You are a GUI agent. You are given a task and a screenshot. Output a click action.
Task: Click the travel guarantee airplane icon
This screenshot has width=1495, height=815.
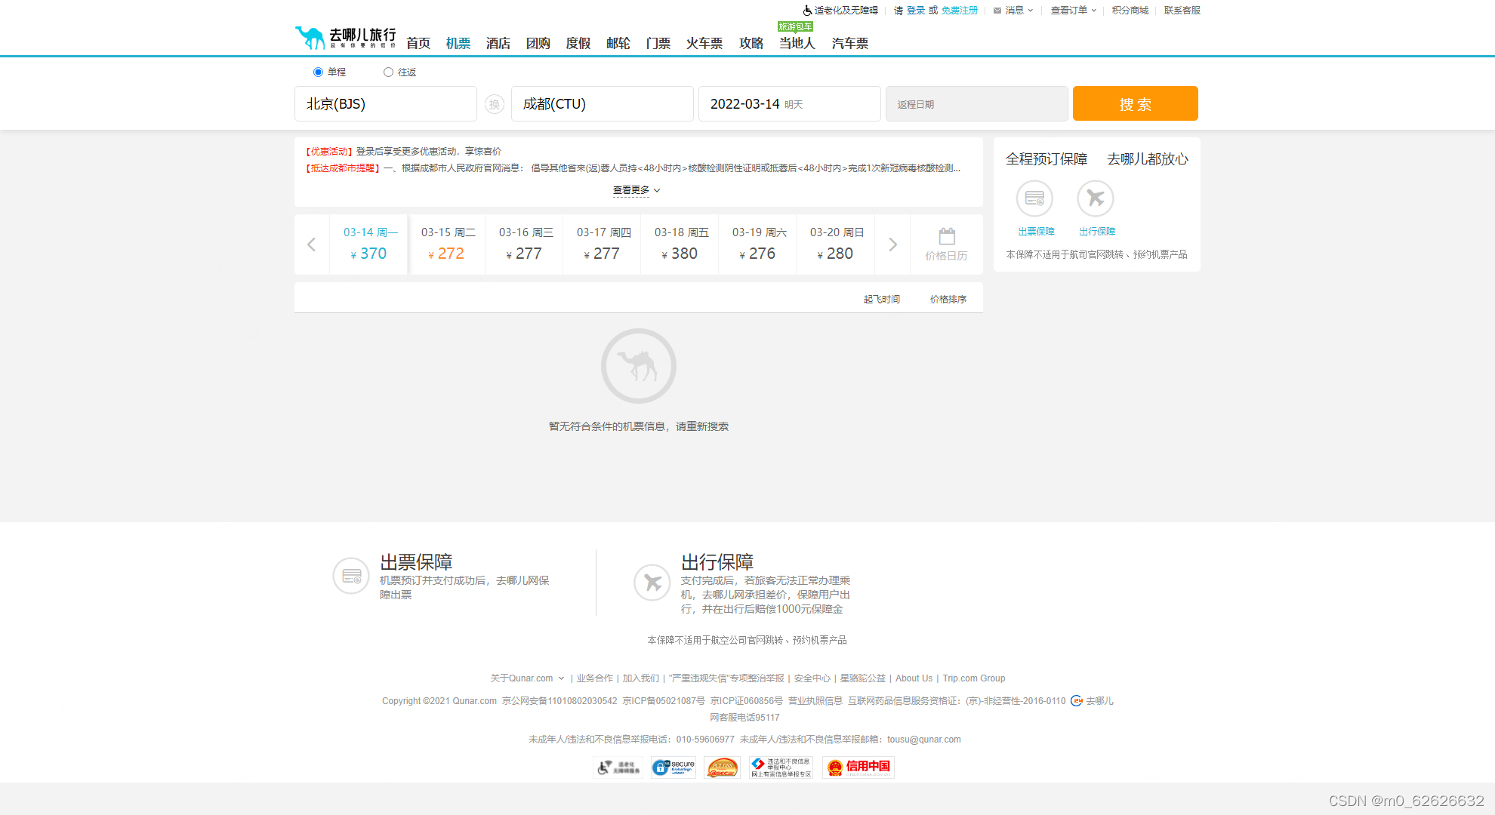tap(1095, 199)
